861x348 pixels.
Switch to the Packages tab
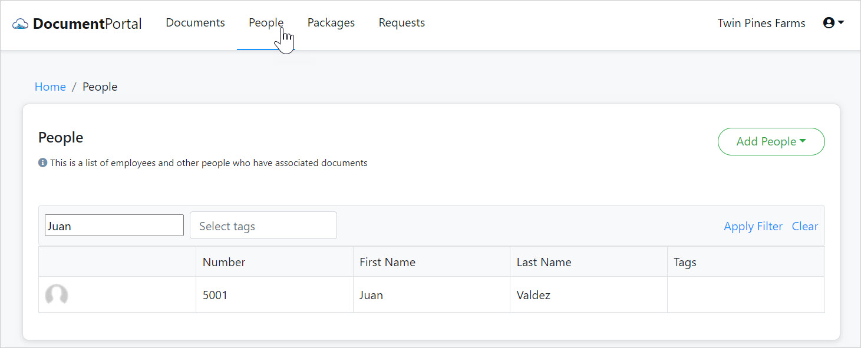(x=331, y=23)
